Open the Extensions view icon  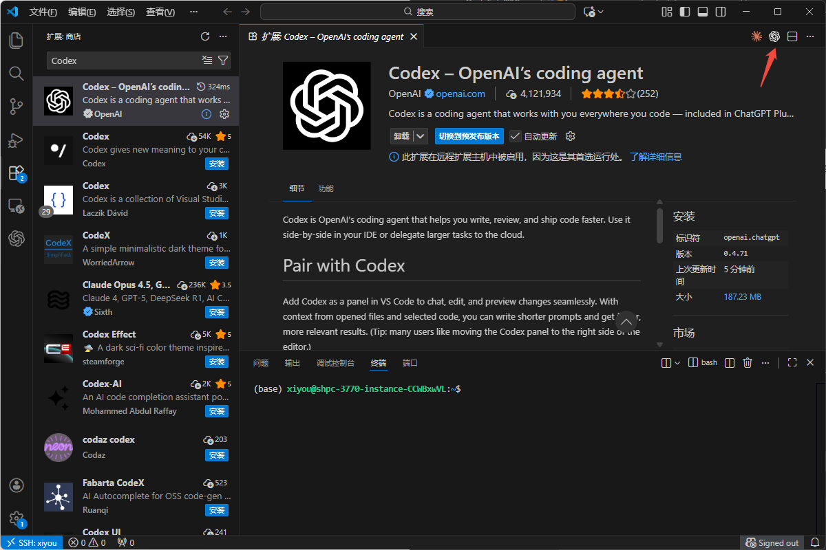coord(17,173)
